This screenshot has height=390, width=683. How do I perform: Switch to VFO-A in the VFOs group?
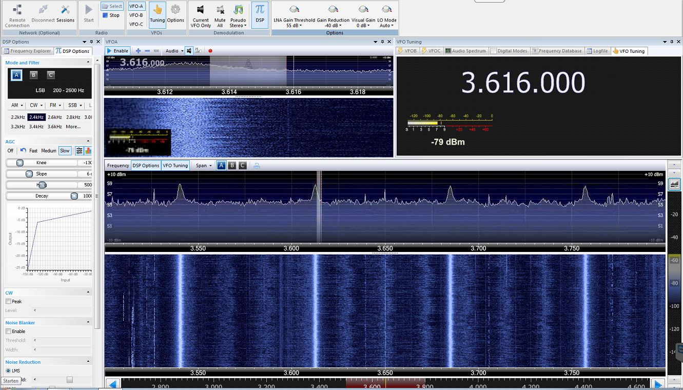click(136, 6)
